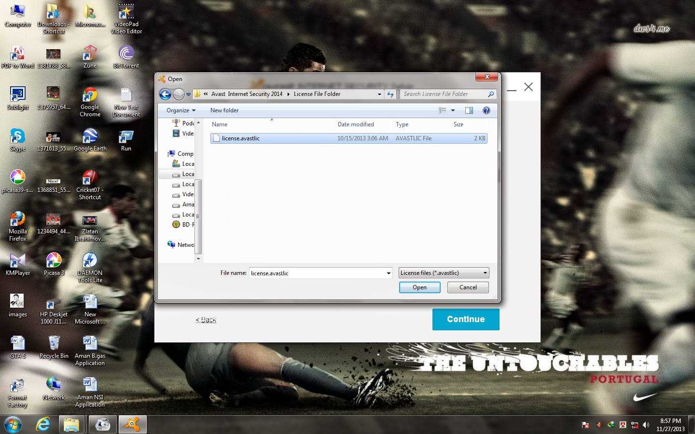Screen dimensions: 695x434
Task: Click the Back arrow in Open dialog
Action: 165,95
